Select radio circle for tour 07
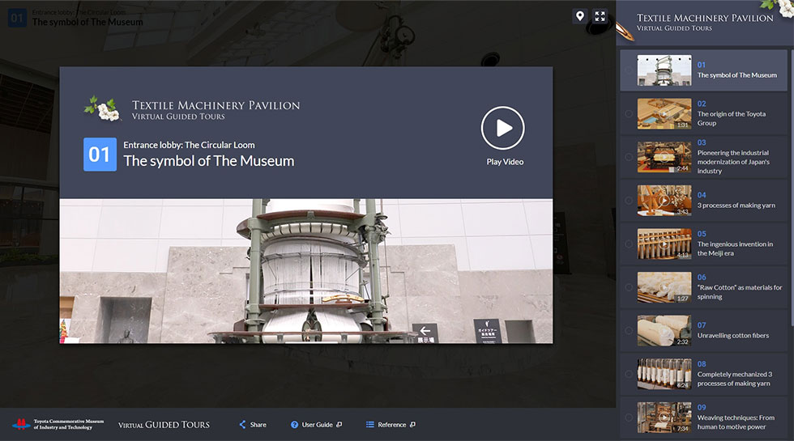The height and width of the screenshot is (441, 794). point(629,331)
